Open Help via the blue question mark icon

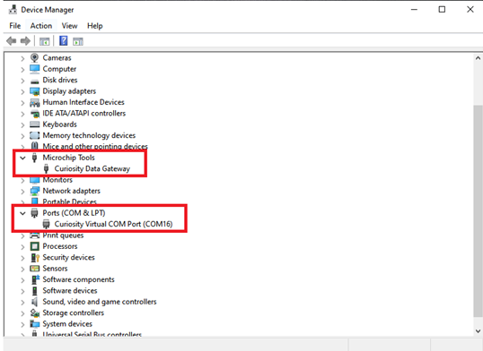coord(63,40)
